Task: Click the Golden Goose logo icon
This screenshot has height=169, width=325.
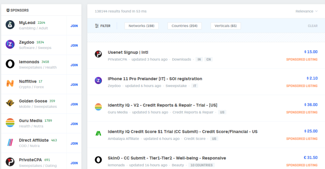Action: pos(10,103)
